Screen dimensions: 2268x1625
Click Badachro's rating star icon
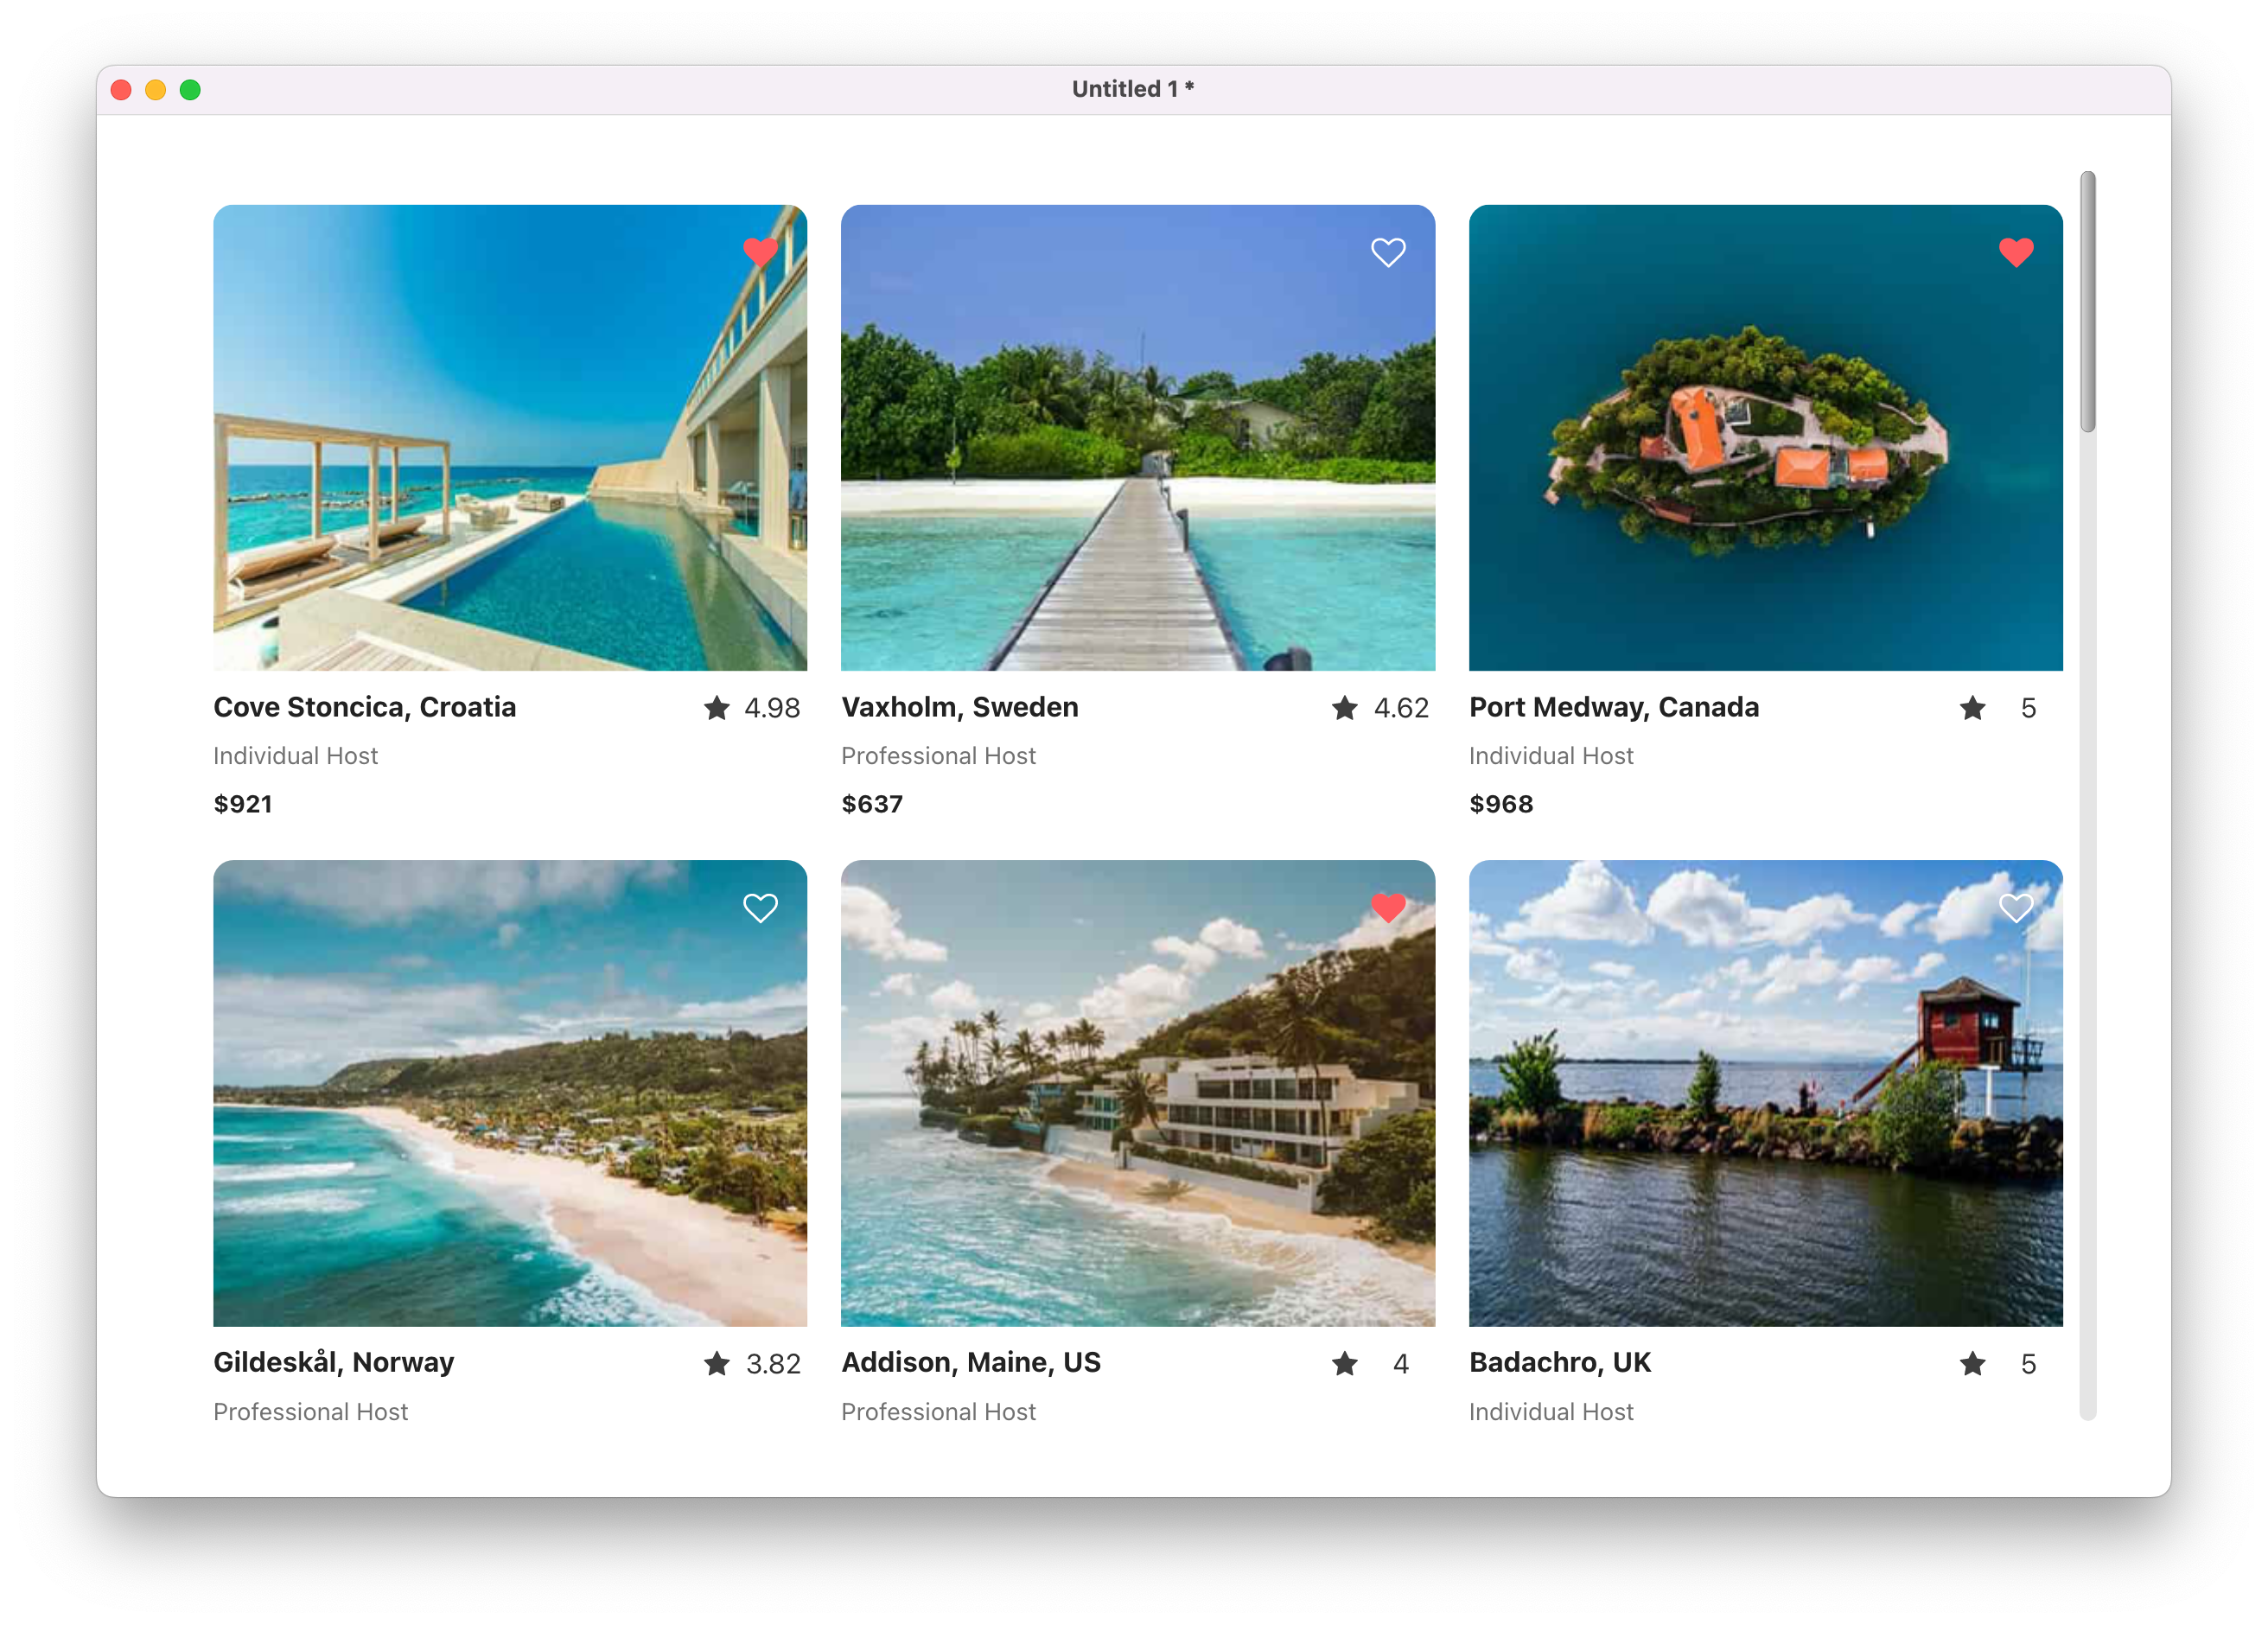coord(1972,1363)
